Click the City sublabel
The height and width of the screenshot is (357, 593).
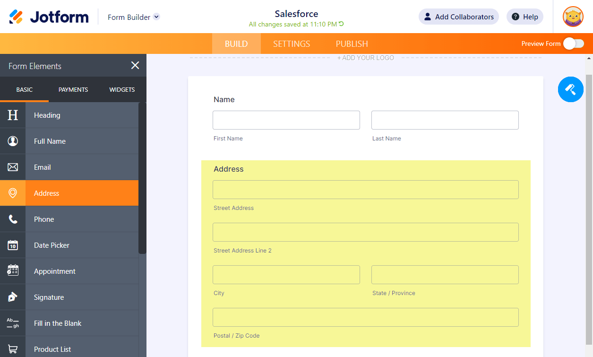[x=219, y=293]
